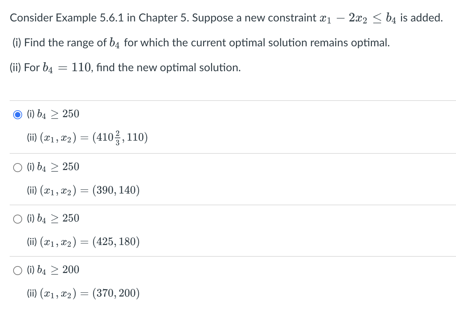Select answer option with b4 ≥ 200
This screenshot has height=311, width=456.
pyautogui.click(x=17, y=271)
